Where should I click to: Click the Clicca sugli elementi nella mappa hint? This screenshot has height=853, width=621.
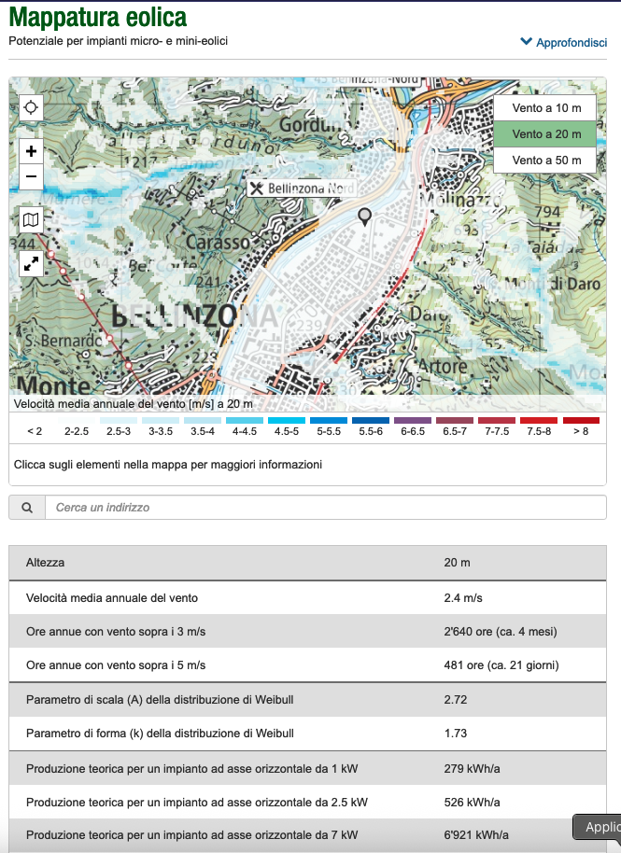[168, 465]
